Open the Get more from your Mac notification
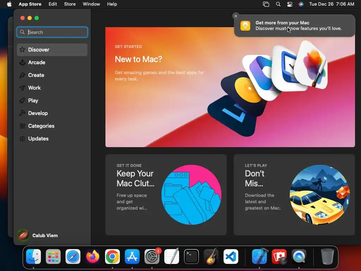This screenshot has width=361, height=271. pyautogui.click(x=294, y=25)
